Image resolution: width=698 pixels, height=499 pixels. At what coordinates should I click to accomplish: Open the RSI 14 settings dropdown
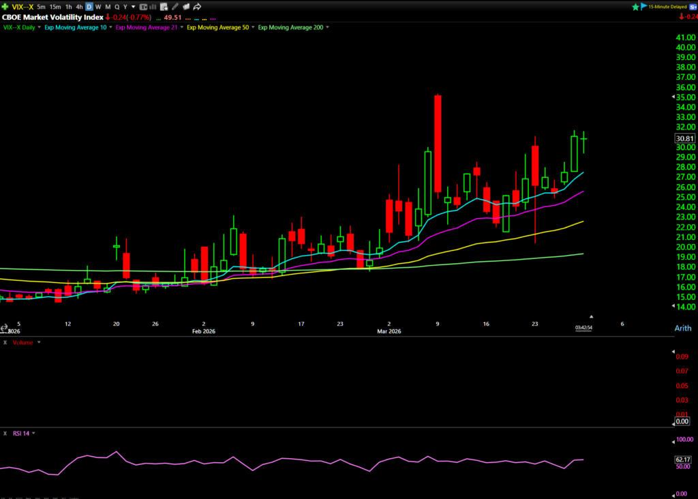[34, 433]
